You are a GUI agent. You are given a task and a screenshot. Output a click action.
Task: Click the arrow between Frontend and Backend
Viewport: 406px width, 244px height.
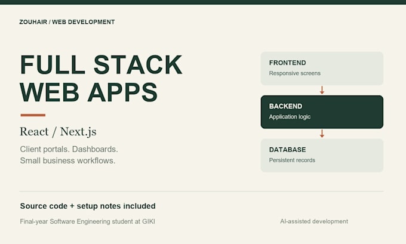[322, 90]
